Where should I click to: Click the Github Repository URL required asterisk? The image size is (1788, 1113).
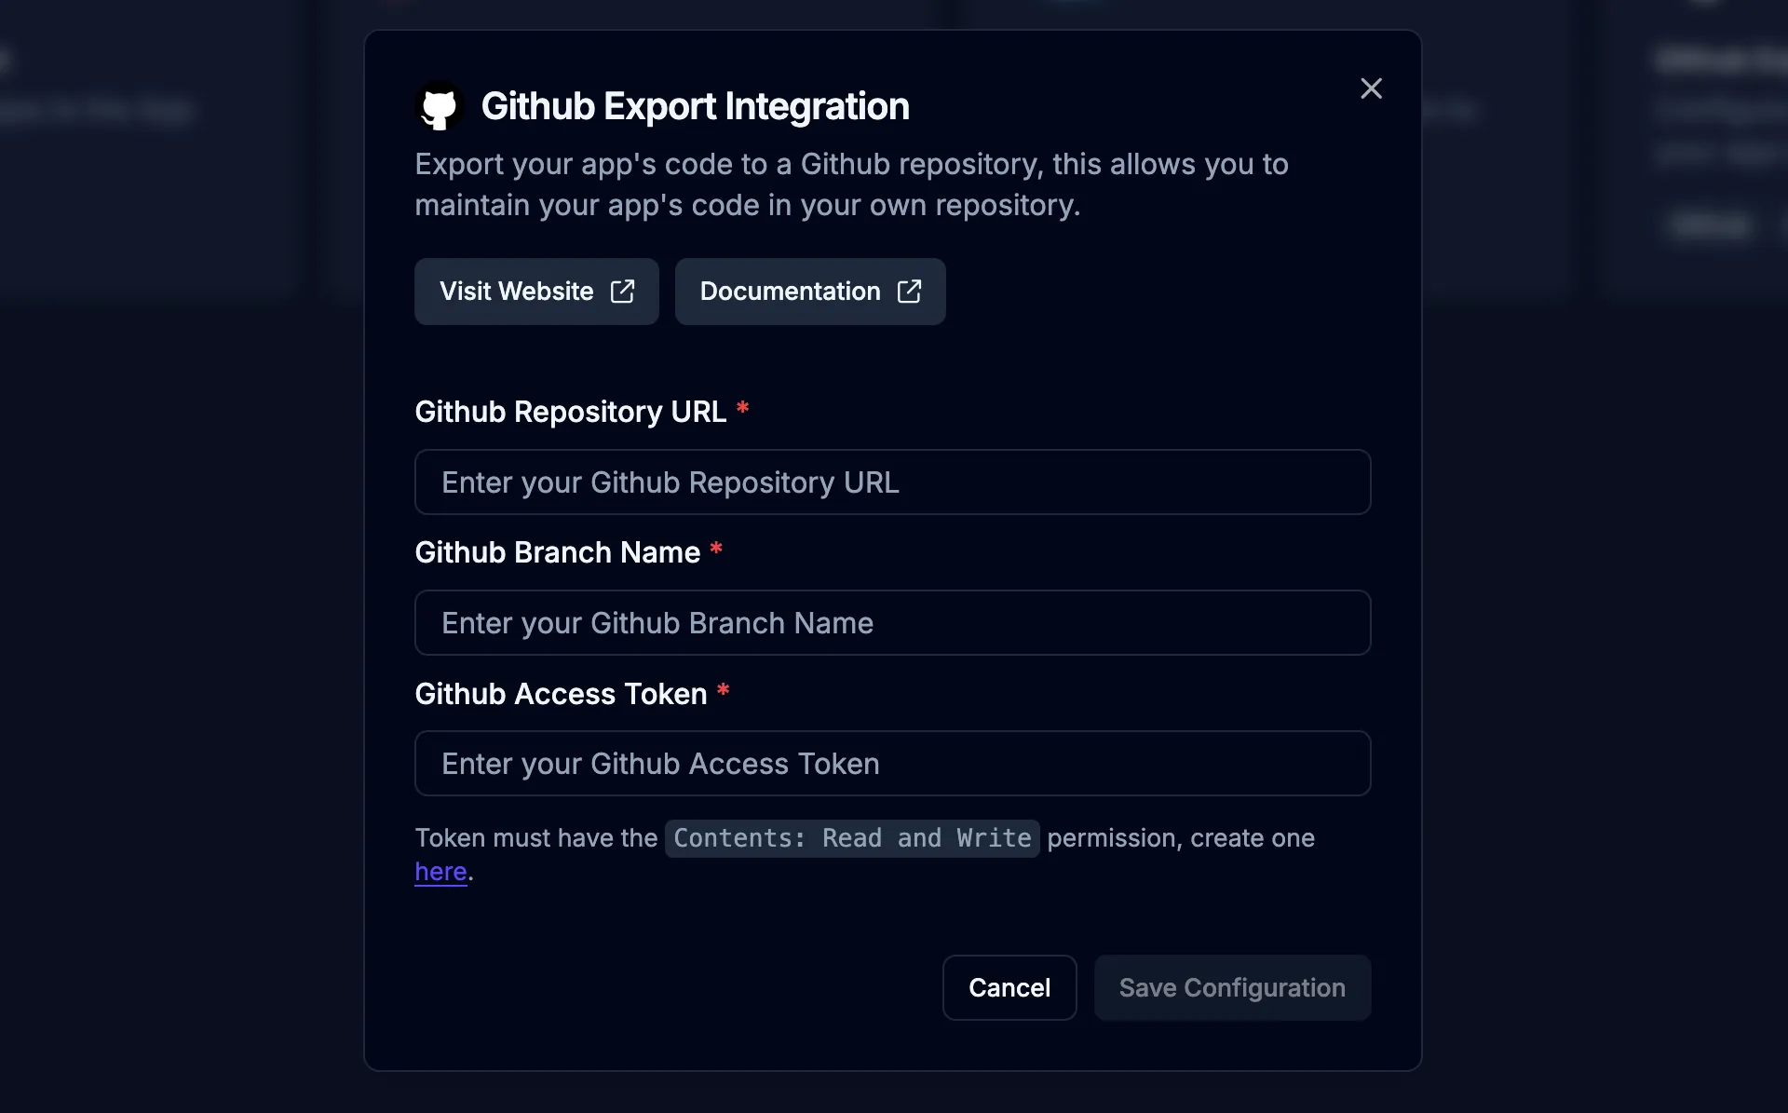click(x=742, y=410)
